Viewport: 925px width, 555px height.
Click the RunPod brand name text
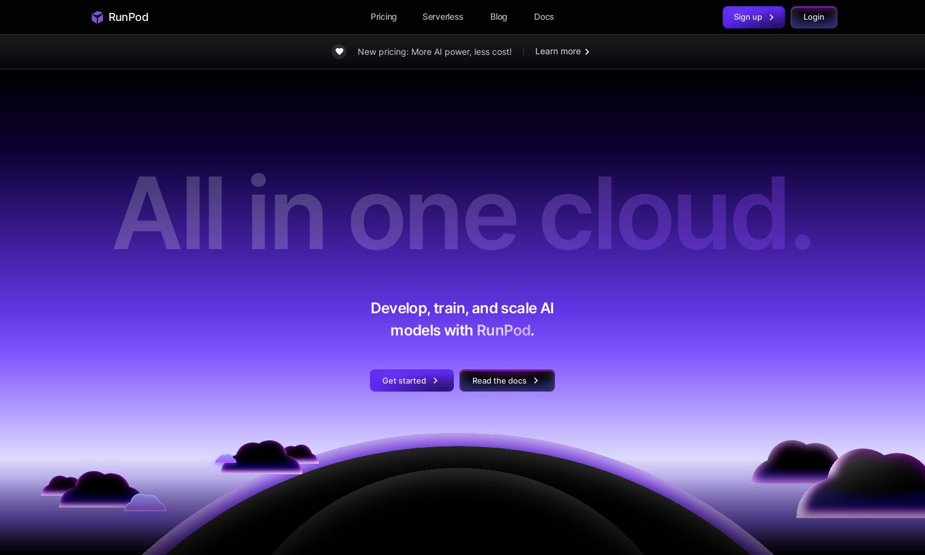(x=128, y=17)
